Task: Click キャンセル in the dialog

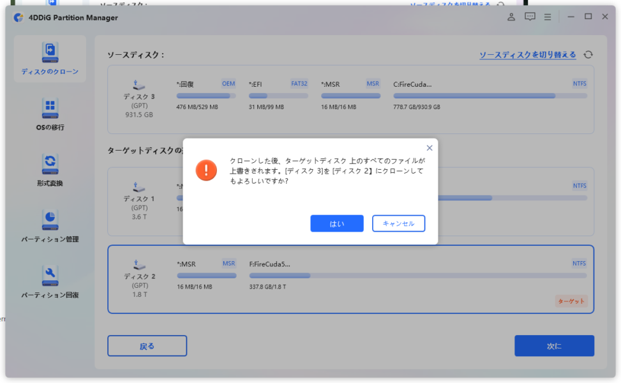Action: click(x=398, y=223)
